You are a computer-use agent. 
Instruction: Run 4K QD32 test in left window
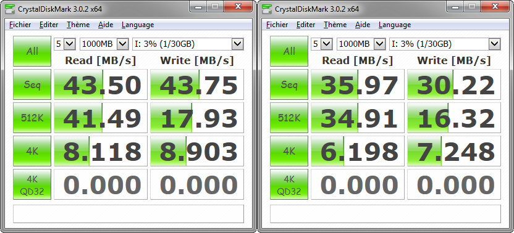click(x=32, y=184)
